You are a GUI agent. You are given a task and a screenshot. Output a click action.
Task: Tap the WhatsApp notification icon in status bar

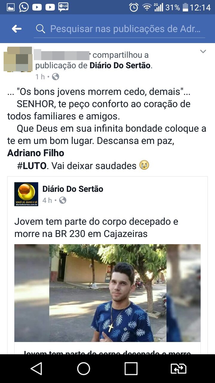[x=24, y=7]
